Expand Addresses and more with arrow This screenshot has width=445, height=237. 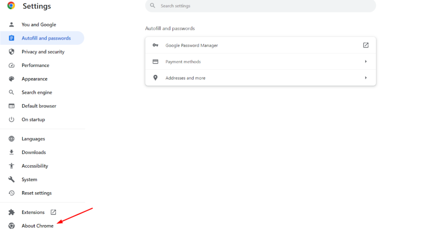pos(365,78)
